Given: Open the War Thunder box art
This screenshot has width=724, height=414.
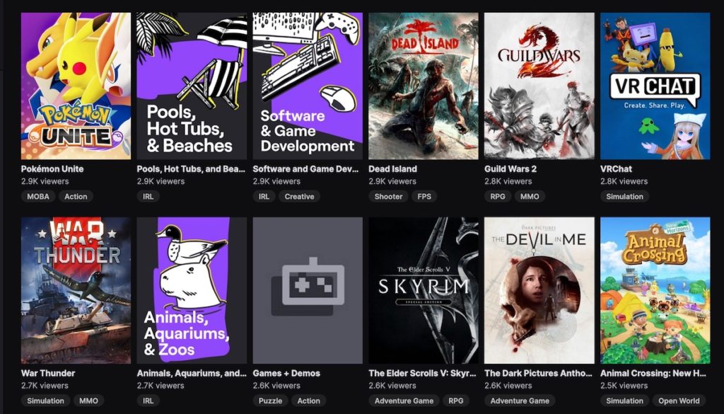Looking at the screenshot, I should pyautogui.click(x=76, y=291).
